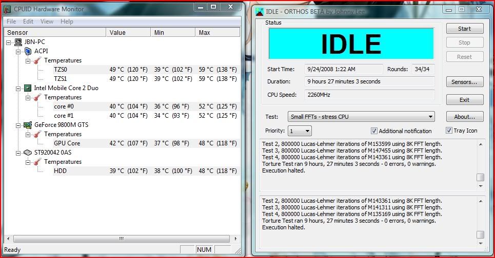
Task: Uncheck Additional notification checkbox
Action: [x=374, y=131]
